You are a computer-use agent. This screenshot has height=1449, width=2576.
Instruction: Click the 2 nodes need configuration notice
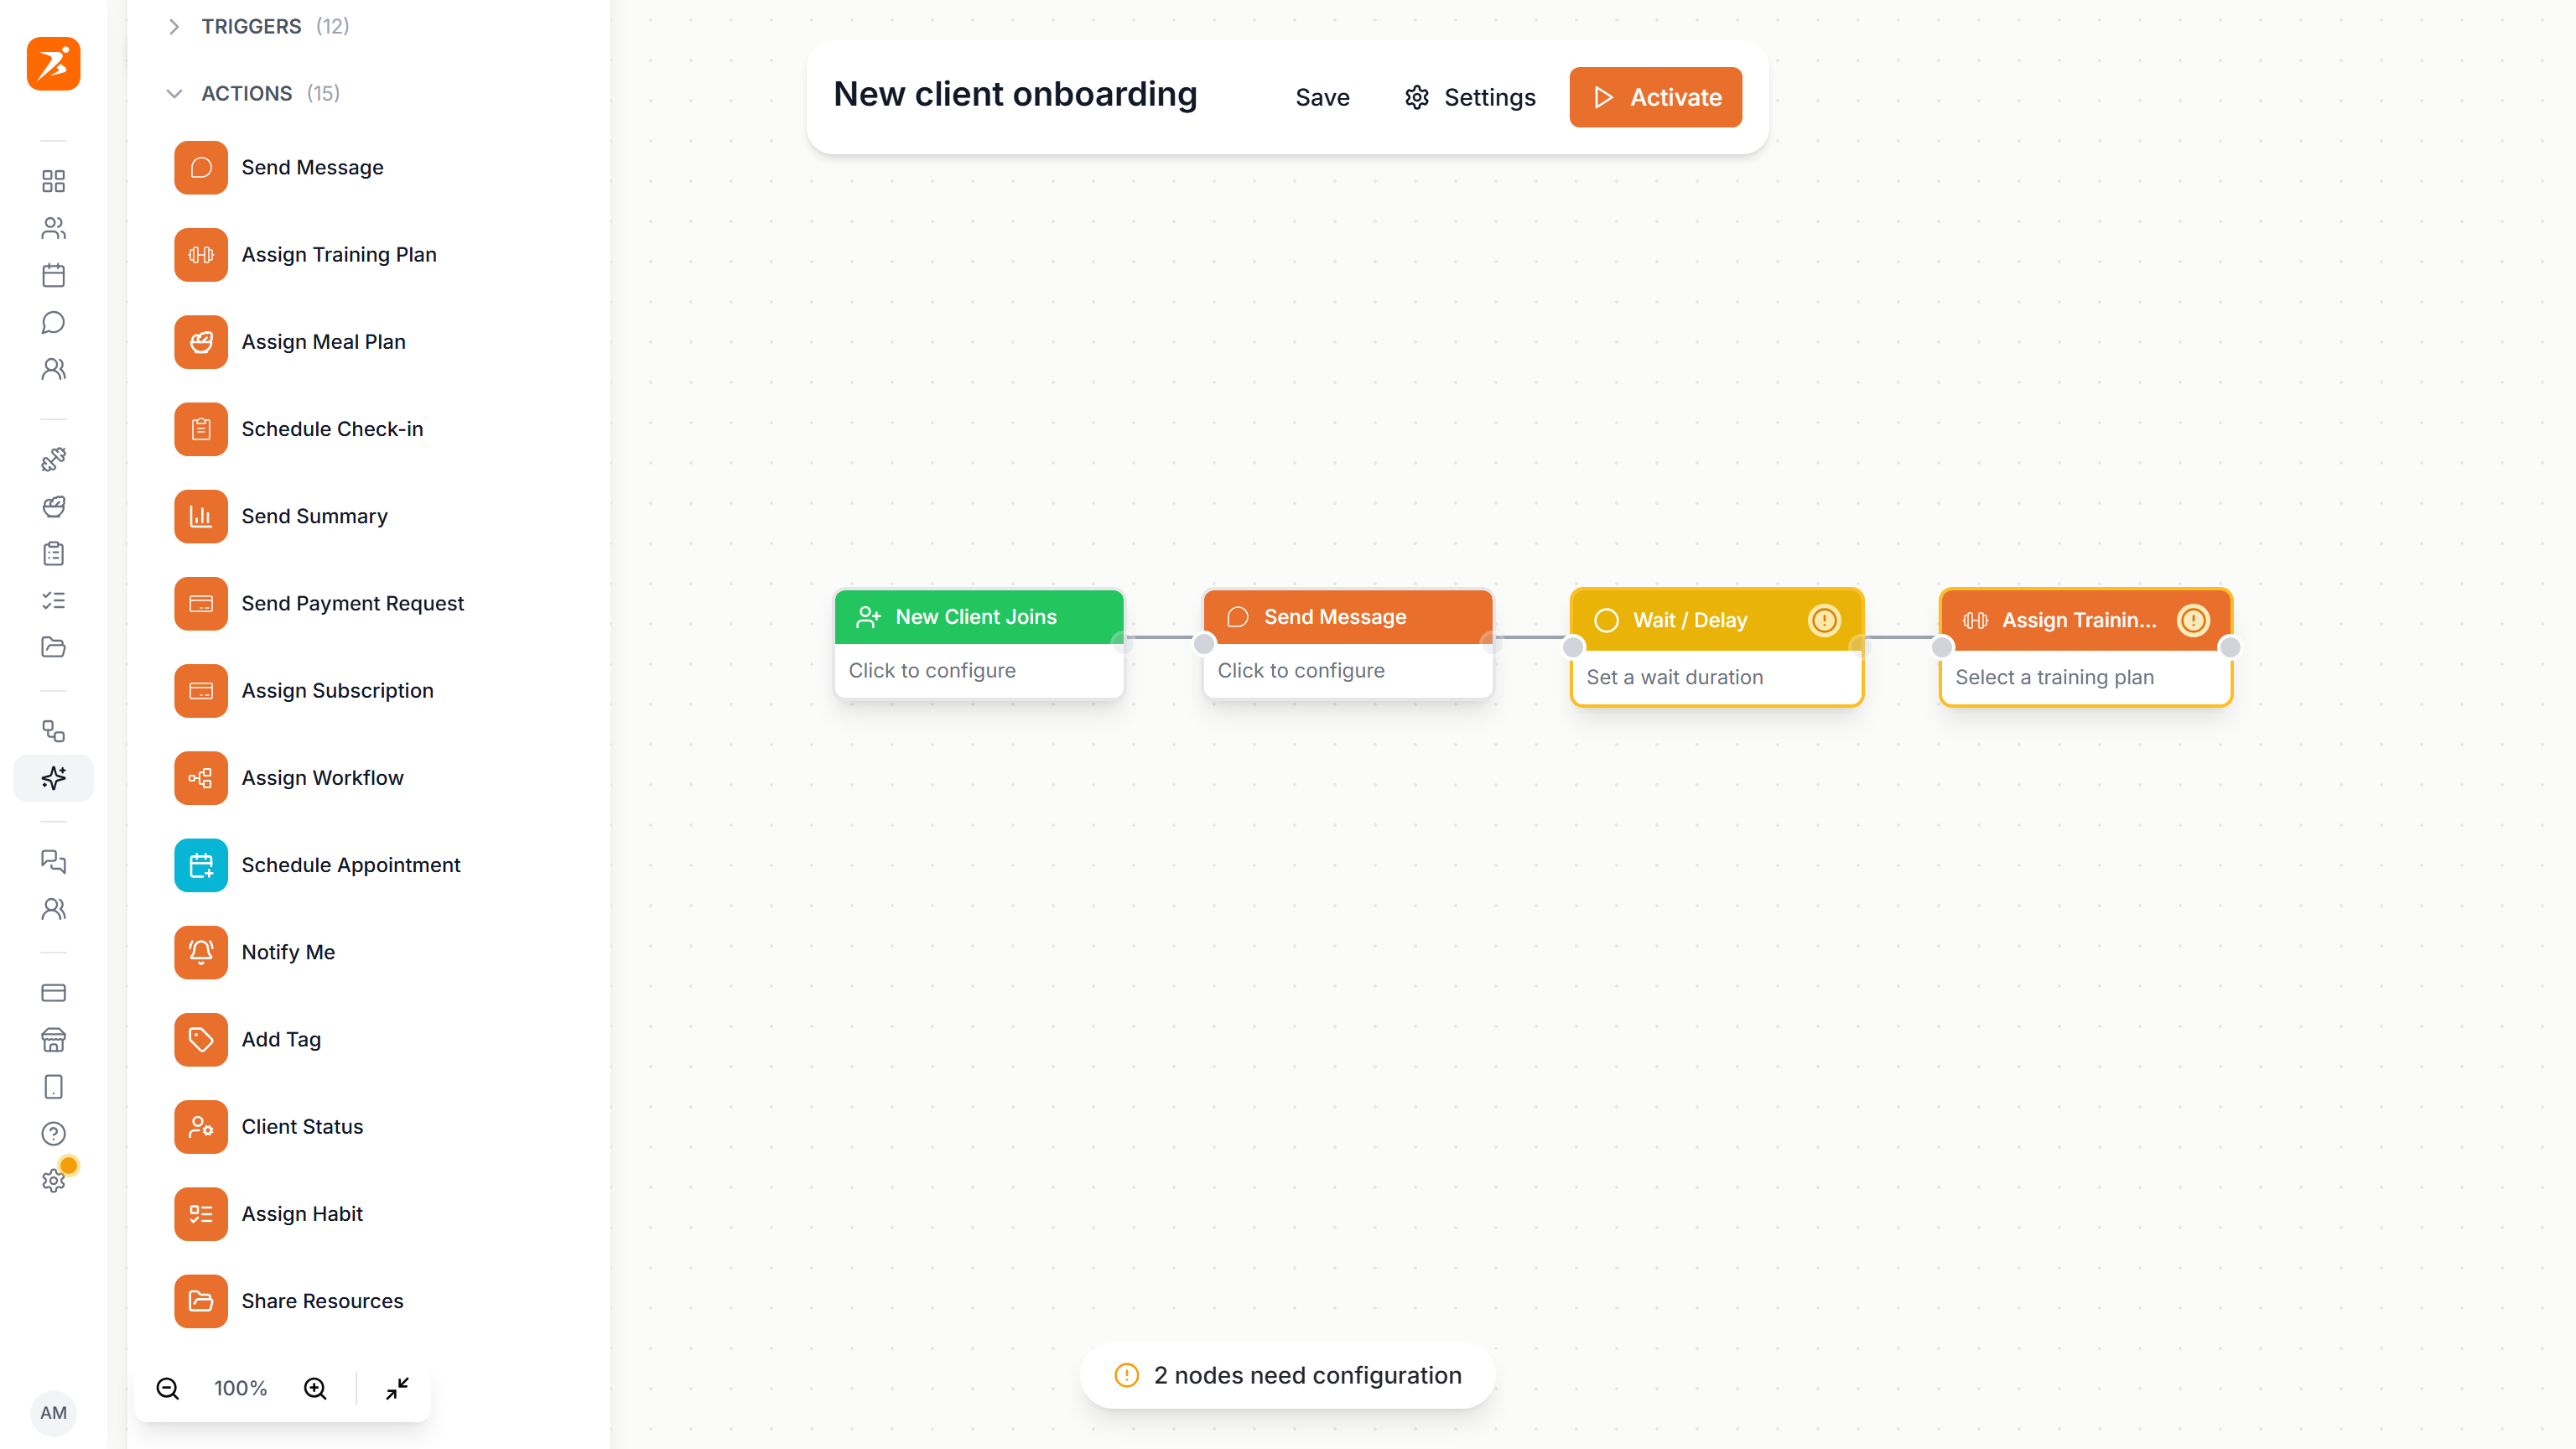(1288, 1375)
